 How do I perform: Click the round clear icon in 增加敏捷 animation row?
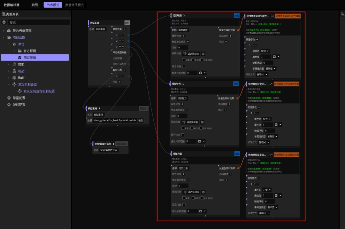[x=203, y=54]
